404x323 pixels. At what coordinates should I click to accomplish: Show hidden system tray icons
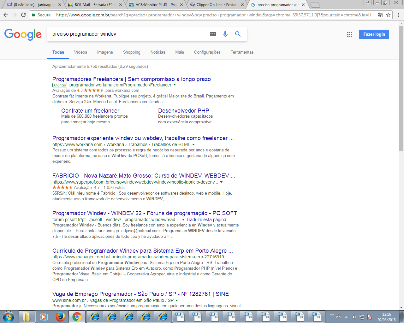pos(346,317)
